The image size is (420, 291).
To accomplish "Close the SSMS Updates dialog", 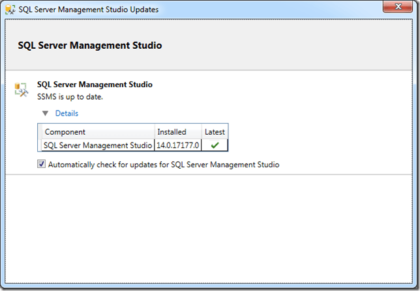I will pyautogui.click(x=398, y=7).
